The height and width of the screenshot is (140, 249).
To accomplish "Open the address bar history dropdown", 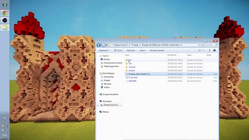I will (199, 45).
